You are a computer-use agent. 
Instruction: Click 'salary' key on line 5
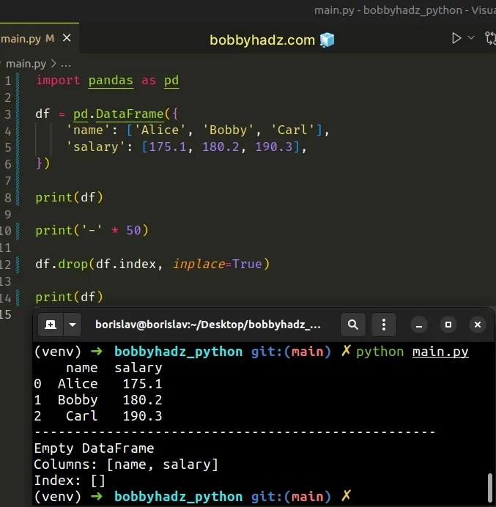point(96,147)
